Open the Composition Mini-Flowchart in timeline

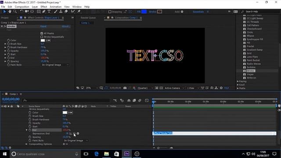pos(115,101)
